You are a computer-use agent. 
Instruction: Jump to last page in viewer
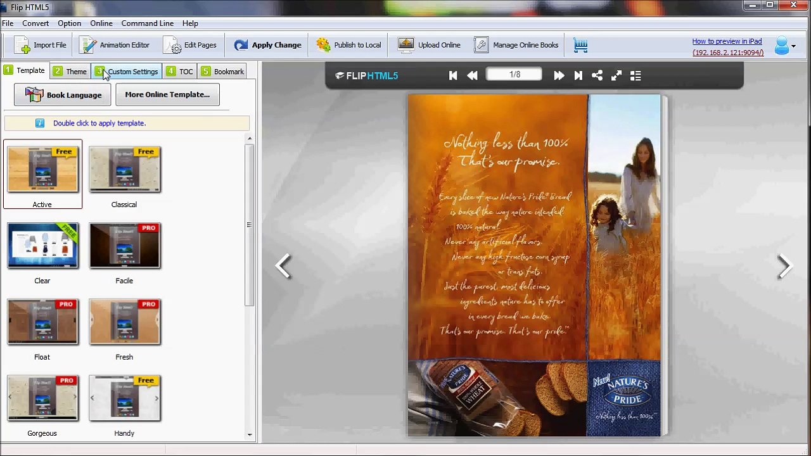[578, 75]
